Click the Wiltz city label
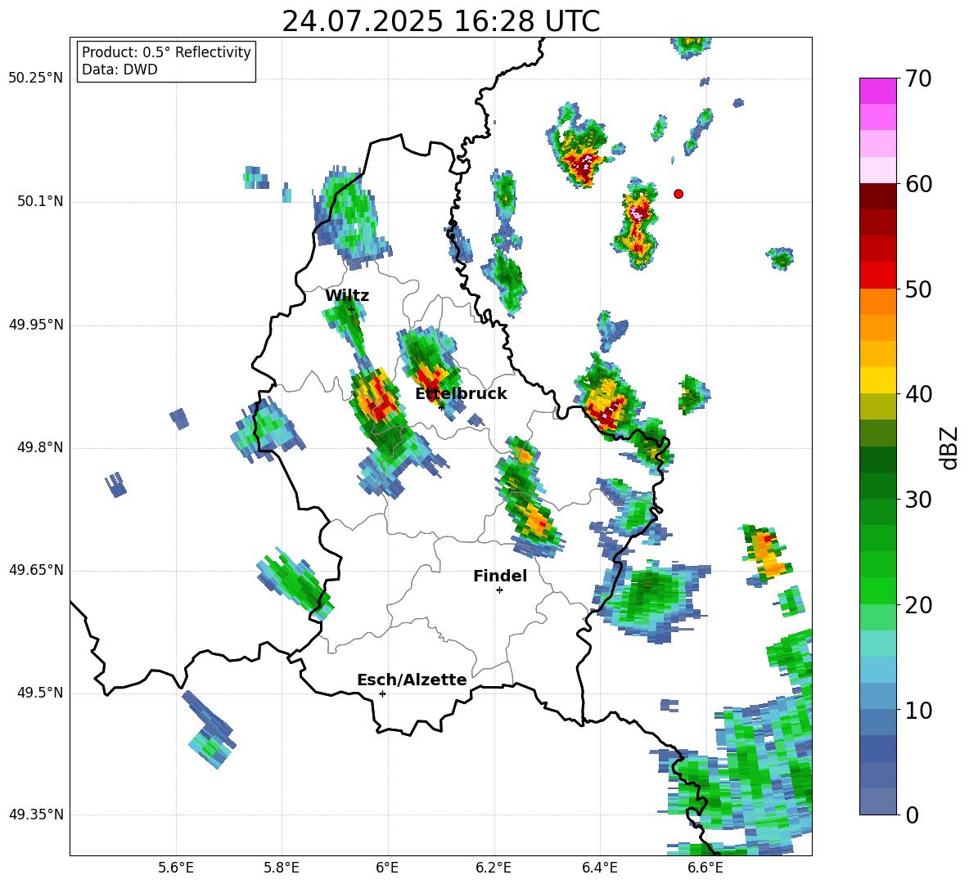Image resolution: width=969 pixels, height=884 pixels. pyautogui.click(x=347, y=296)
